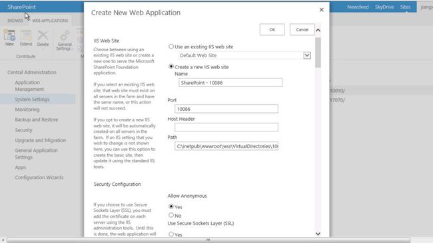The image size is (433, 243).
Task: Open Monitoring in the sidebar
Action: click(27, 110)
